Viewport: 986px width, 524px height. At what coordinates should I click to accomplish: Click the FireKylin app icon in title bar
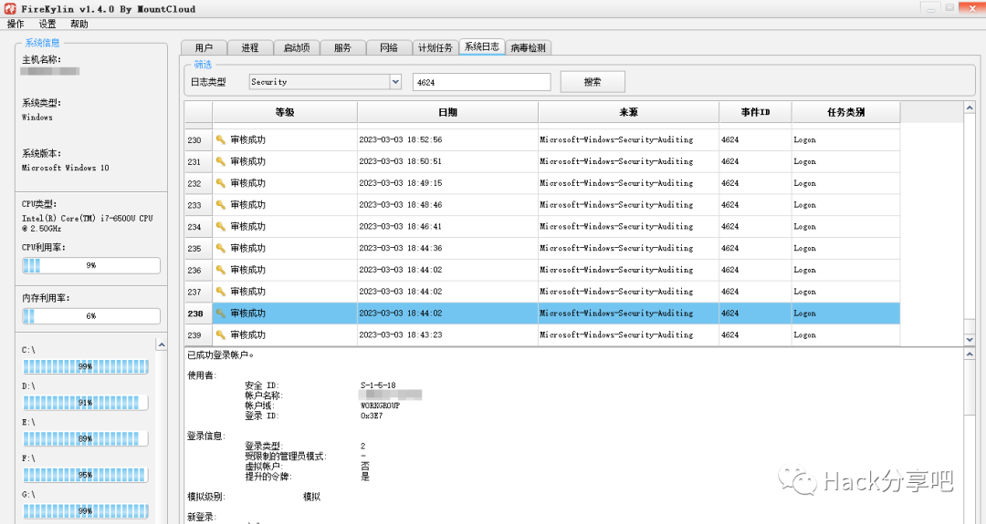10,9
